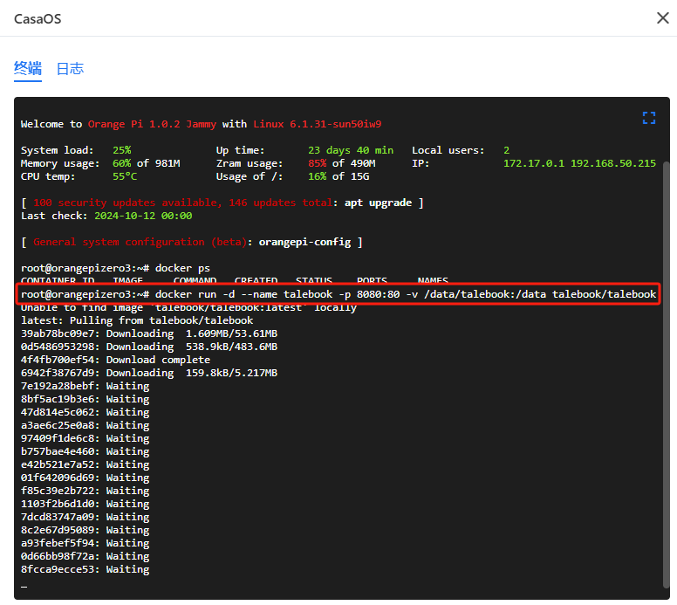Click Zram usage '85% of 490M'
Screen dimensions: 677x605
(341, 163)
